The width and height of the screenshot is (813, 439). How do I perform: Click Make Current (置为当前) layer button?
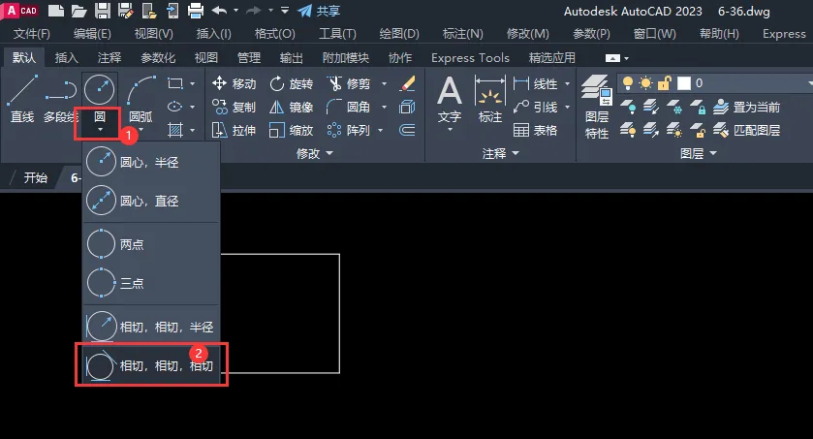pos(747,108)
